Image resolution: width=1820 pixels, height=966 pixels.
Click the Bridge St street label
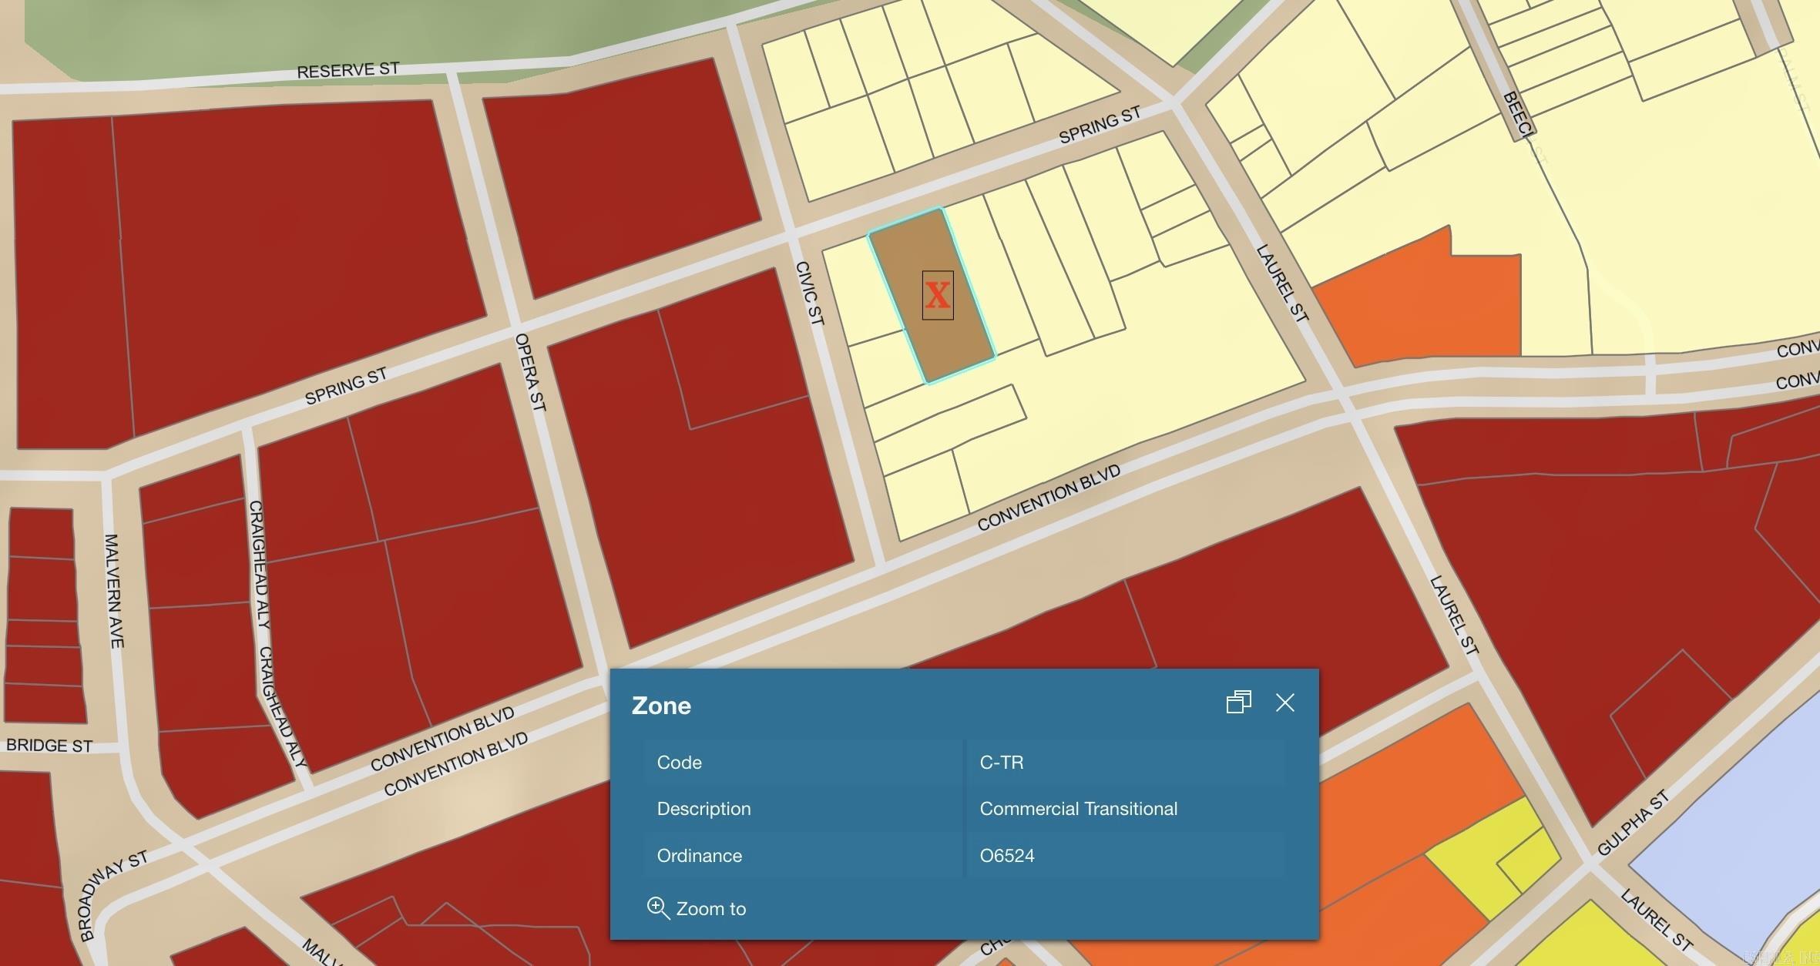tap(49, 746)
